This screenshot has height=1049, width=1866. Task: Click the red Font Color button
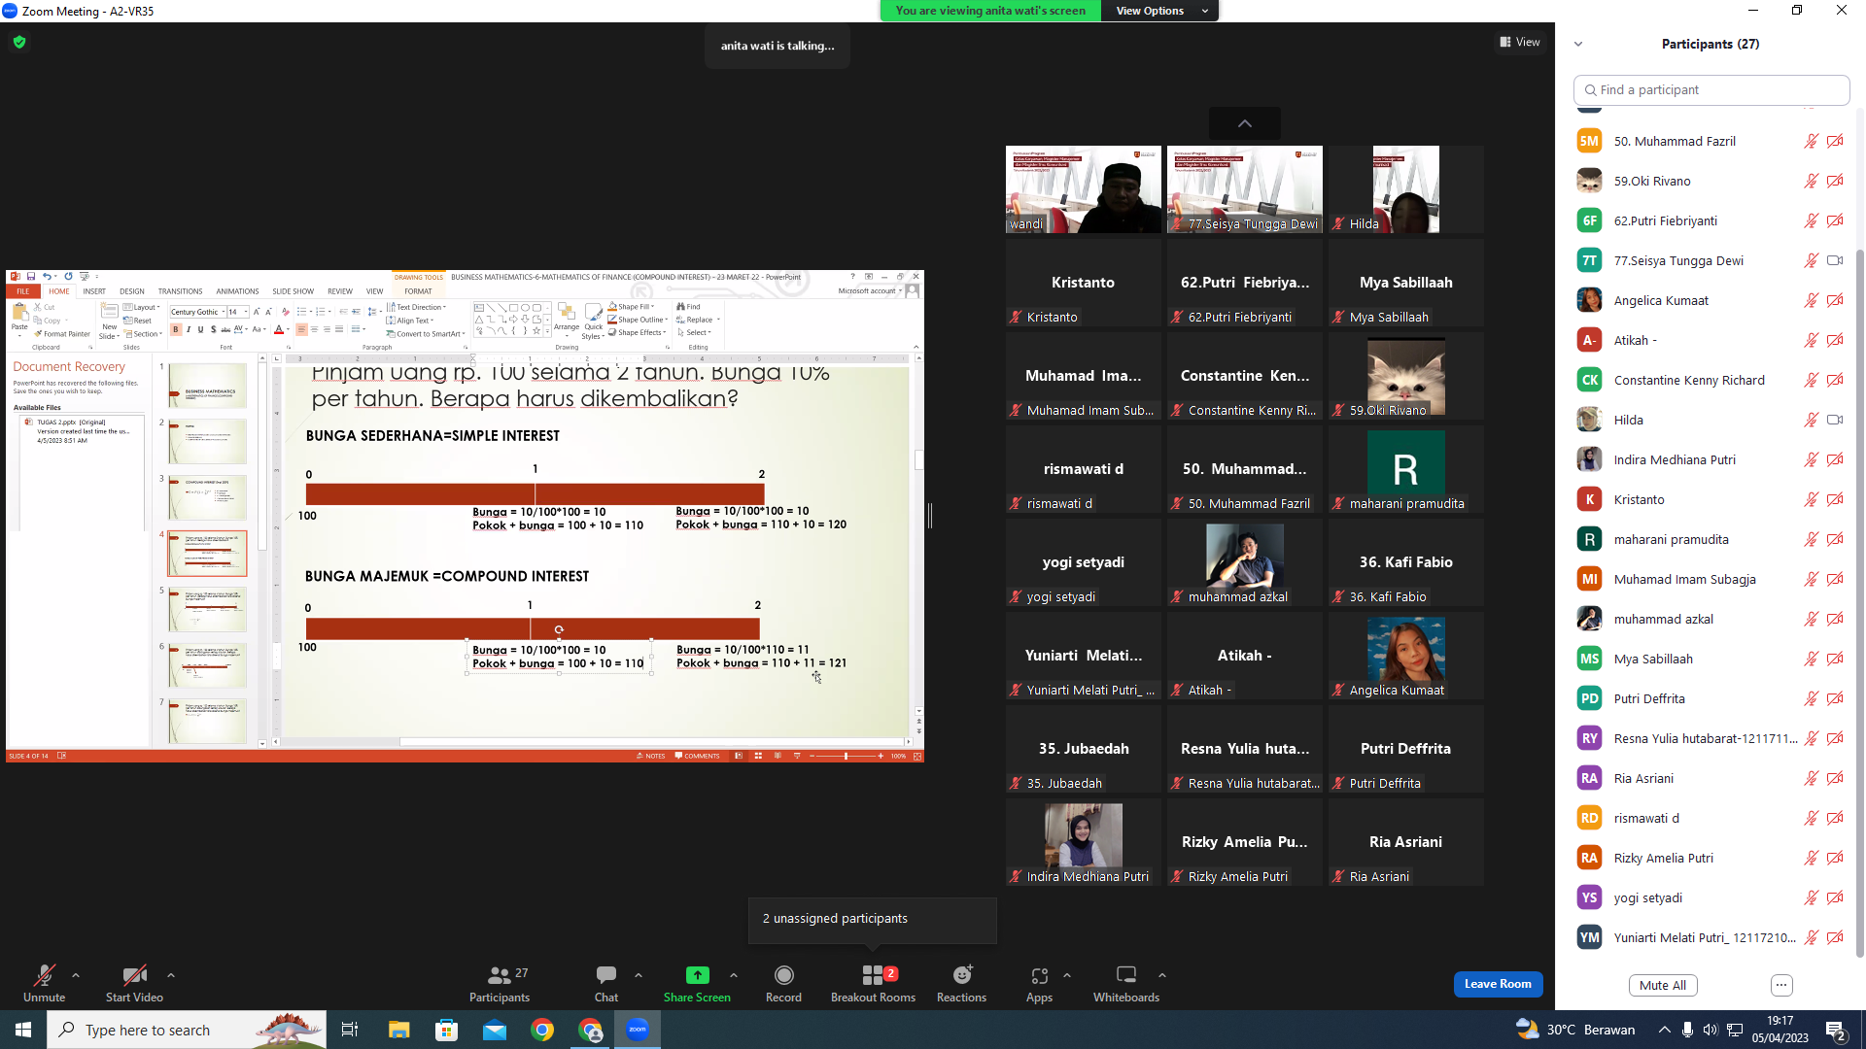point(279,330)
